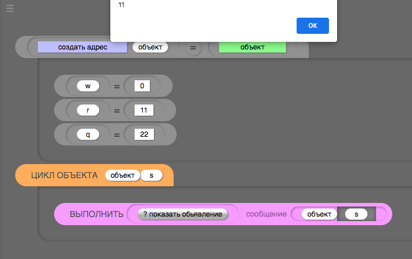Click the alert message text '11'
The height and width of the screenshot is (259, 412).
click(121, 5)
